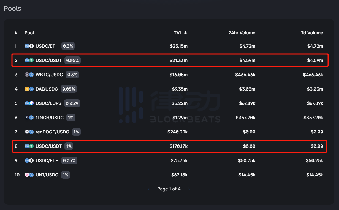Sort by 24hr Volume column header

(x=242, y=33)
